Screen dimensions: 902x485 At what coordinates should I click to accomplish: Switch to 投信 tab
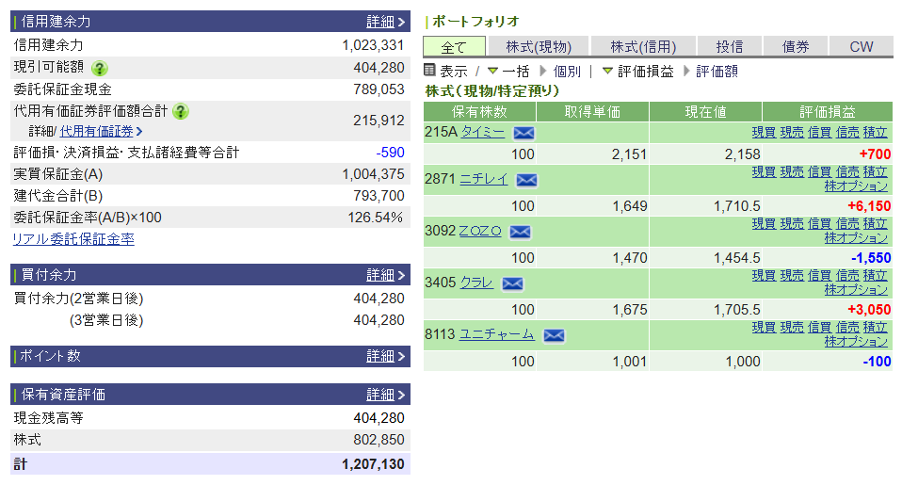pos(730,46)
